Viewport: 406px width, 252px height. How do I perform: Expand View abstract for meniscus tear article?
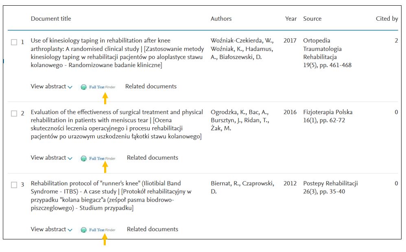[x=51, y=158]
